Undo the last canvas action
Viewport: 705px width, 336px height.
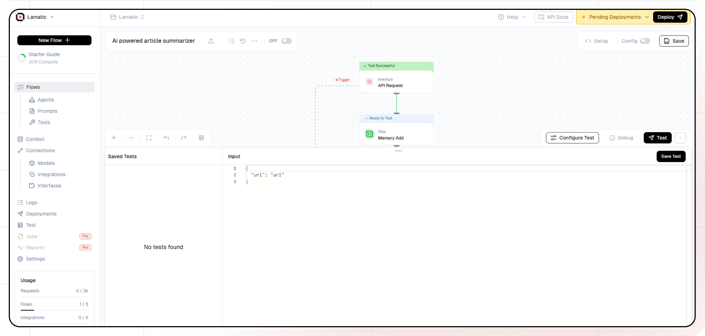tap(166, 138)
